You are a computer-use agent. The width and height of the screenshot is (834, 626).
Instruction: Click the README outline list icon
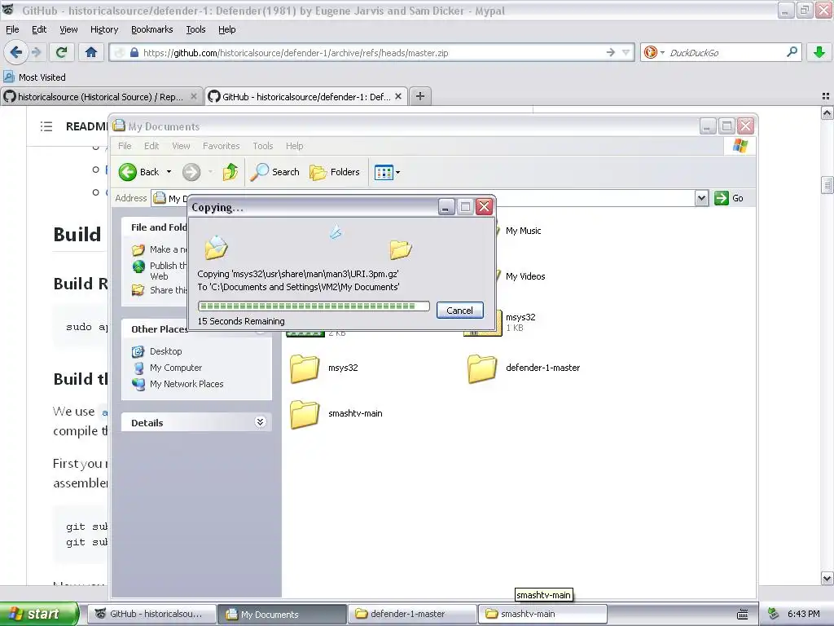click(x=46, y=126)
